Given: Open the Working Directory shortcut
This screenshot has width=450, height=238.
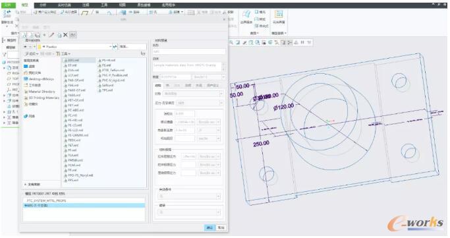Looking at the screenshot, I should click(32, 85).
